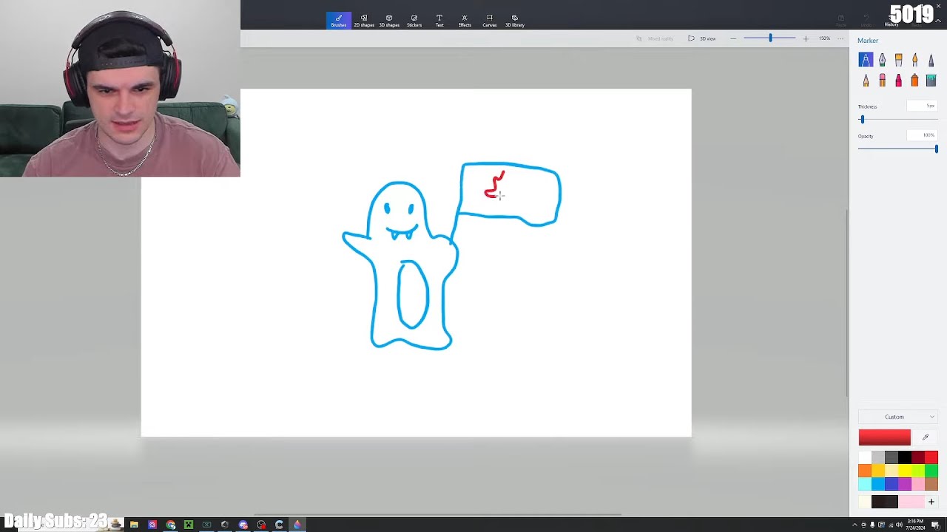Open Google Chrome from the taskbar

coord(171,525)
